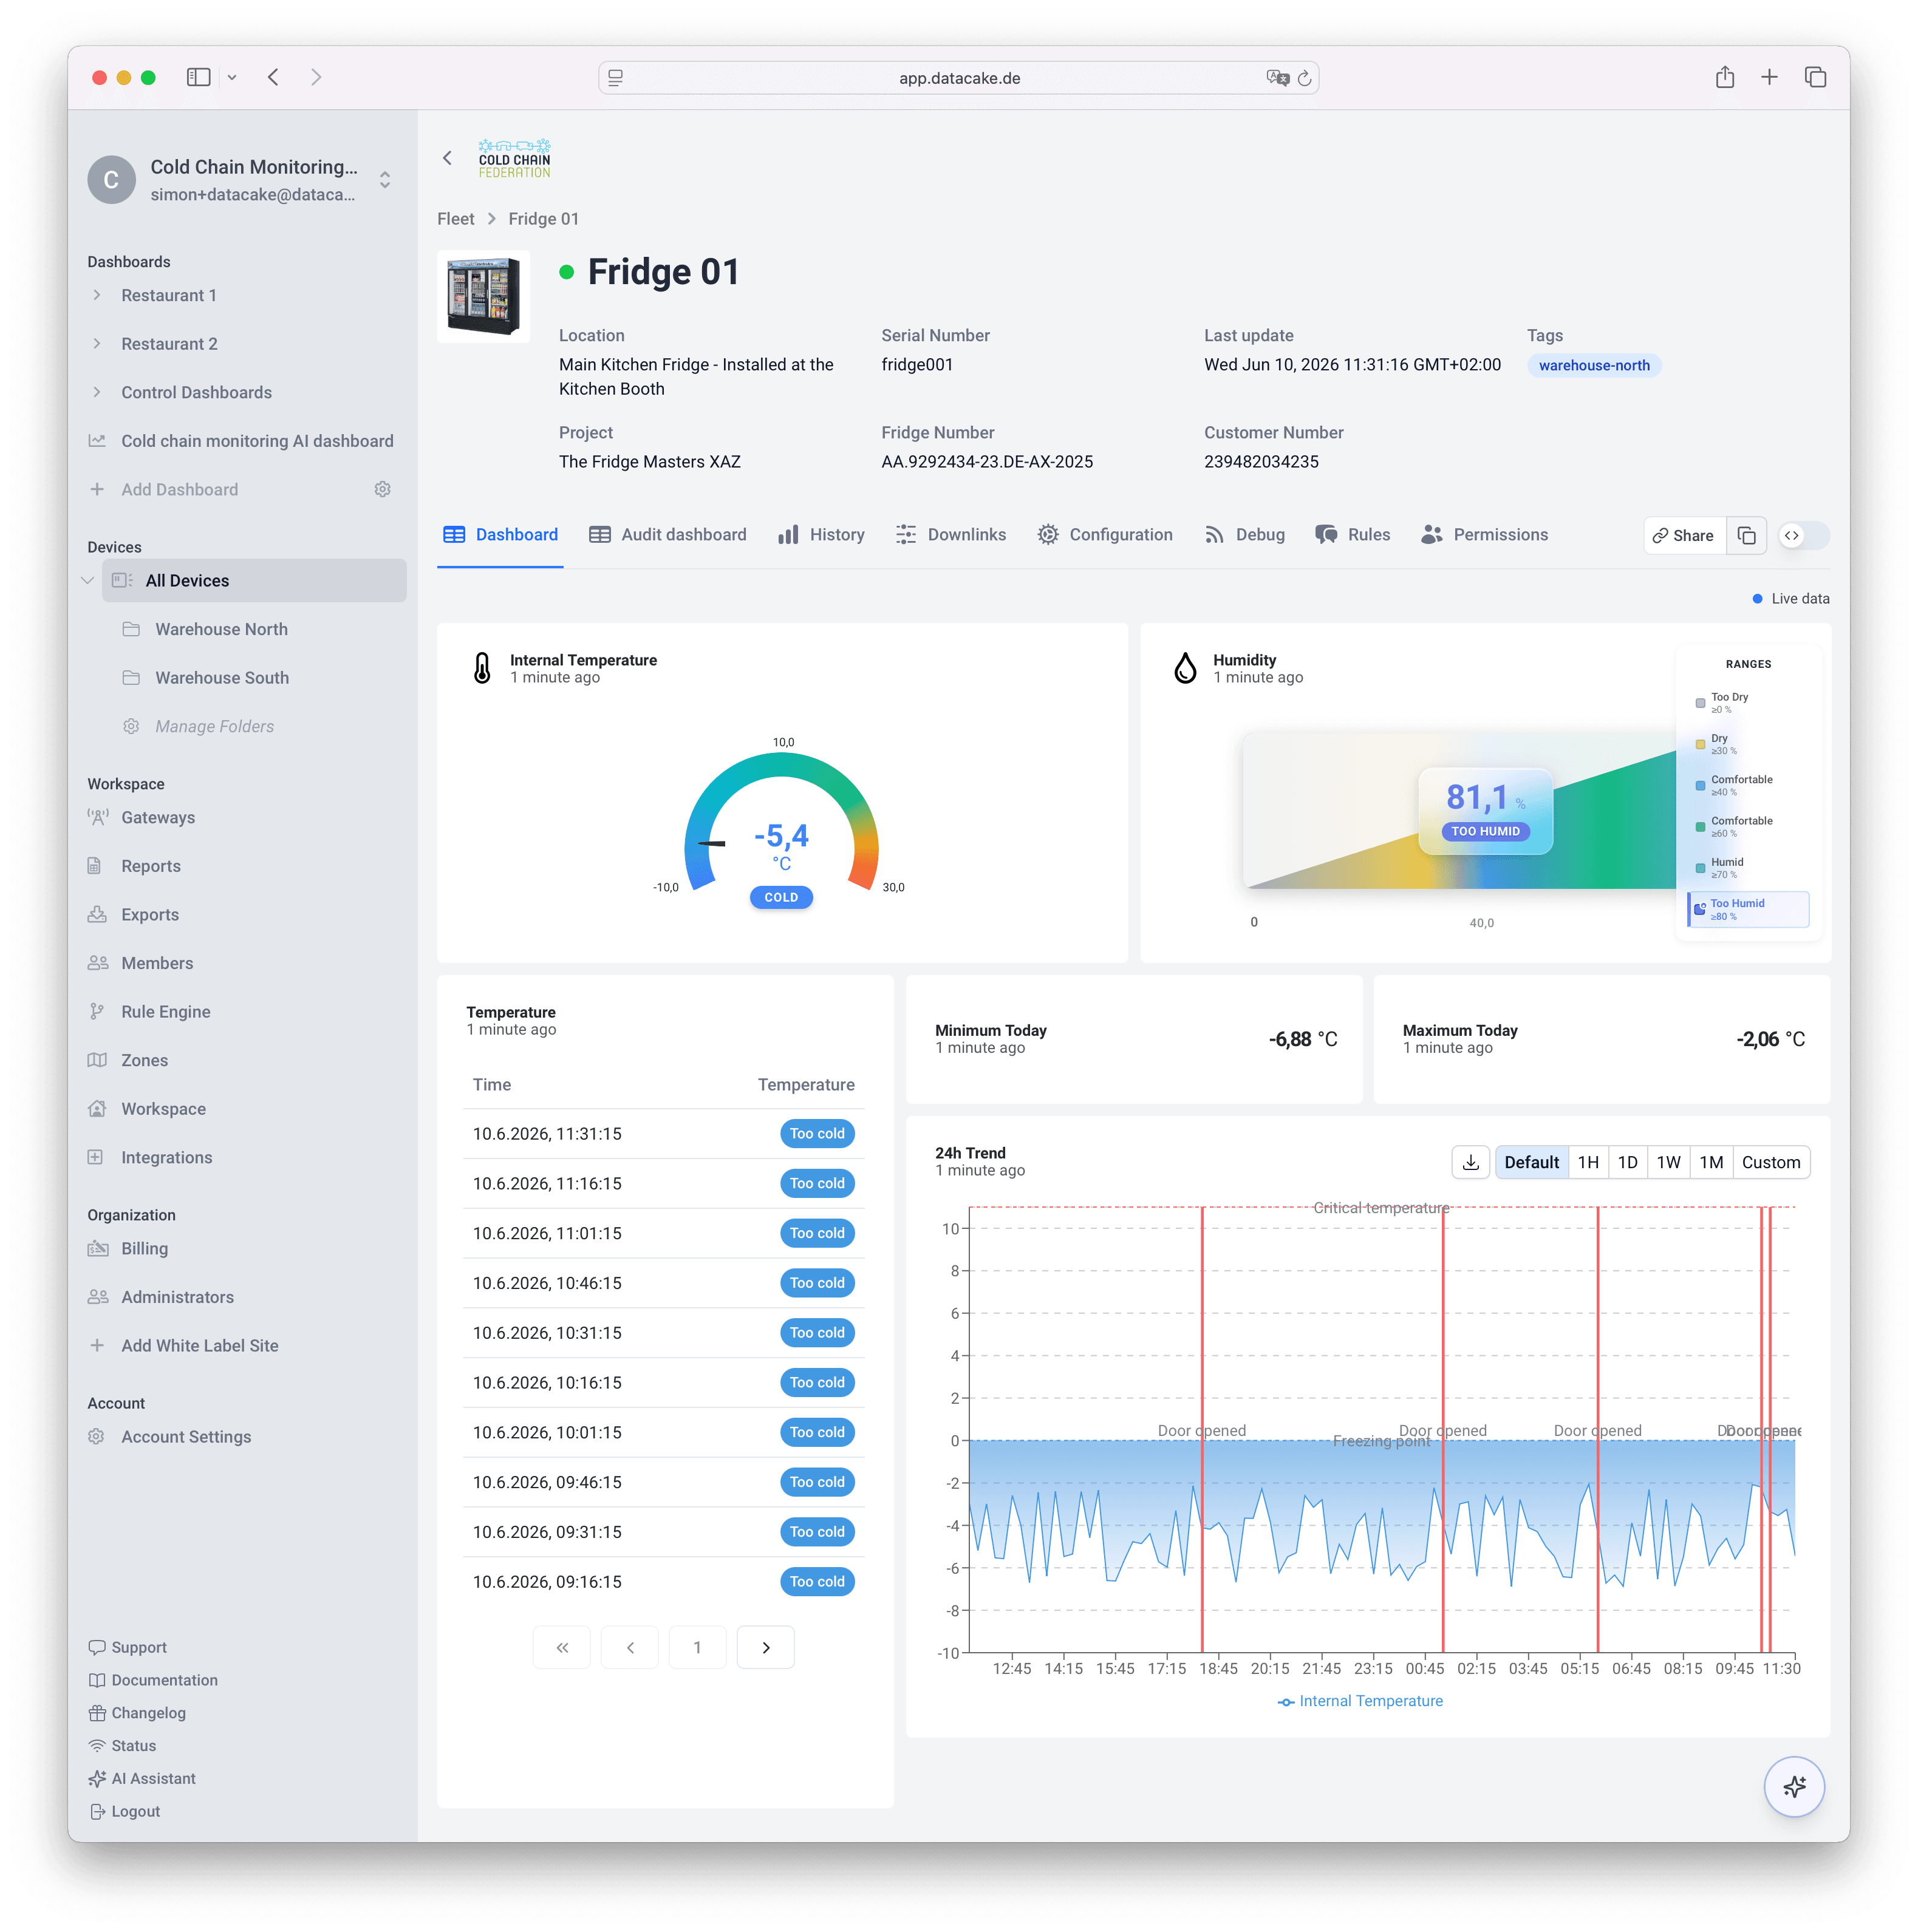Image resolution: width=1918 pixels, height=1932 pixels.
Task: Click the back arrow above Fleet breadcrumb
Action: (x=447, y=158)
